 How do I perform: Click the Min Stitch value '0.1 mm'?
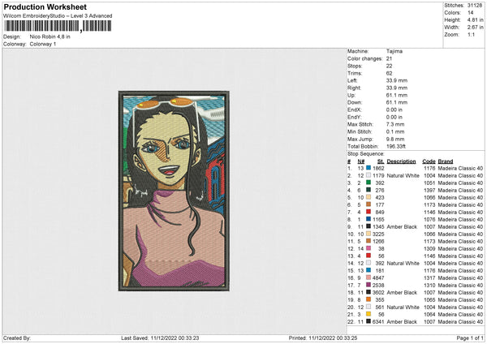[x=395, y=131]
